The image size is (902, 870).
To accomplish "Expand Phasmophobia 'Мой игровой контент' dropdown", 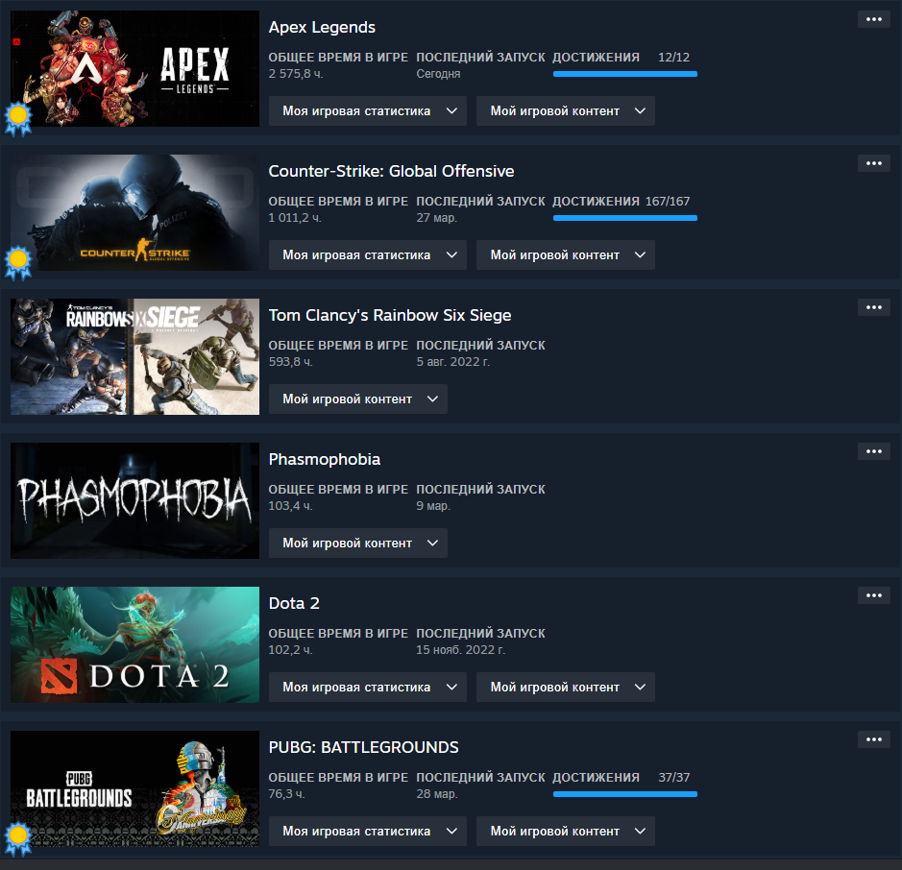I will 357,543.
